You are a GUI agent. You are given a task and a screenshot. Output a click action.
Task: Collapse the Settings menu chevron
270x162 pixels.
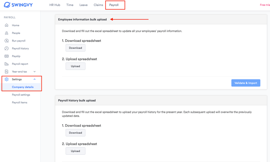pyautogui.click(x=35, y=79)
